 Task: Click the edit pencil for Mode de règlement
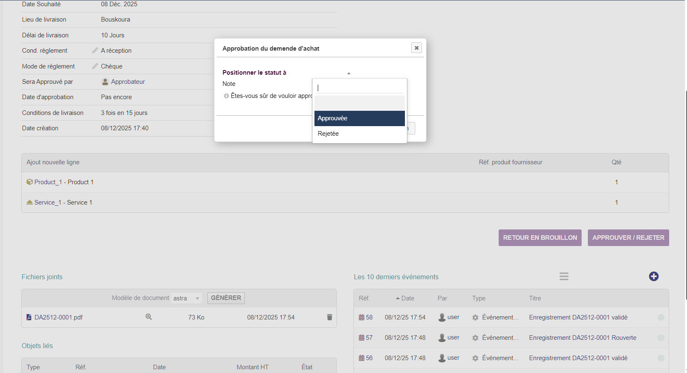(95, 66)
